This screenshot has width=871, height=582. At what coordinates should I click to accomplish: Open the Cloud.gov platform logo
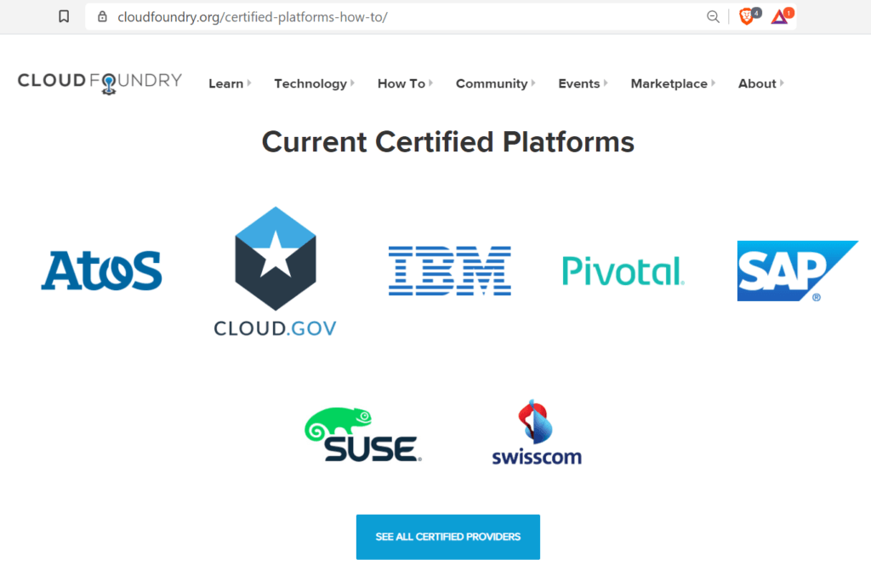(275, 271)
